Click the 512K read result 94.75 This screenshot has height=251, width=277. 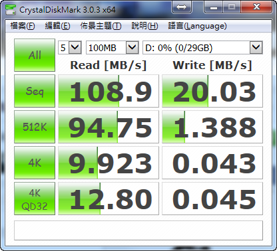pyautogui.click(x=109, y=127)
